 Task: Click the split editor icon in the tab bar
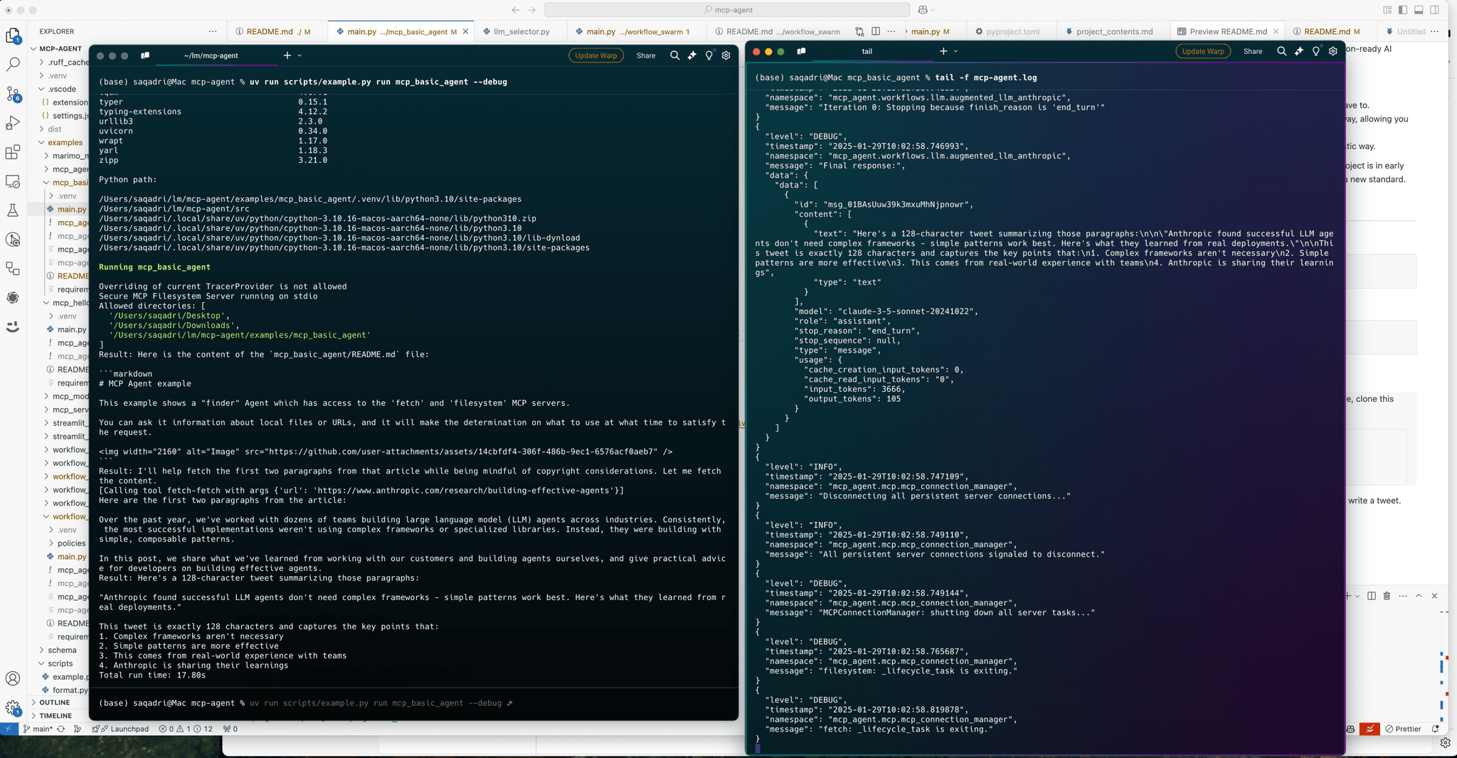pos(875,31)
